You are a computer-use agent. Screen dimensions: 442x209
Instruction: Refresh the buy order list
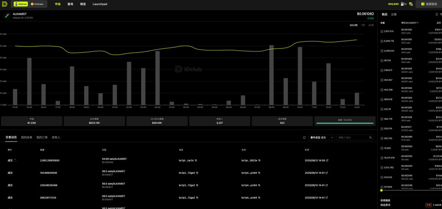[437, 14]
